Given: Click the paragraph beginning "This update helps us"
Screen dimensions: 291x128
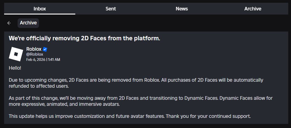Looking at the screenshot, I should click(x=130, y=116).
